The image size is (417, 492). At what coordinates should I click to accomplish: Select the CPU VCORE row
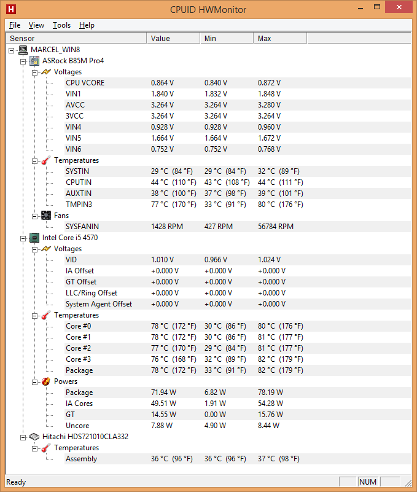click(x=238, y=83)
